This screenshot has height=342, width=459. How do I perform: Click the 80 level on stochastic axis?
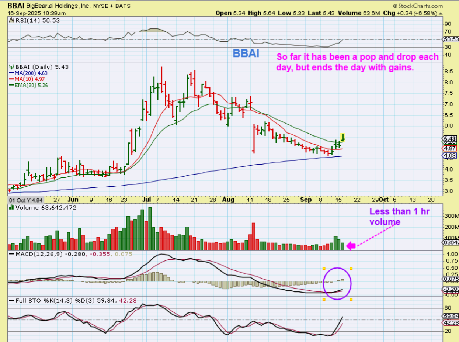coord(448,308)
